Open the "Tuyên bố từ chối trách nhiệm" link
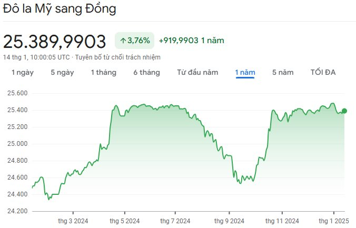This screenshot has width=356, height=228. click(118, 57)
